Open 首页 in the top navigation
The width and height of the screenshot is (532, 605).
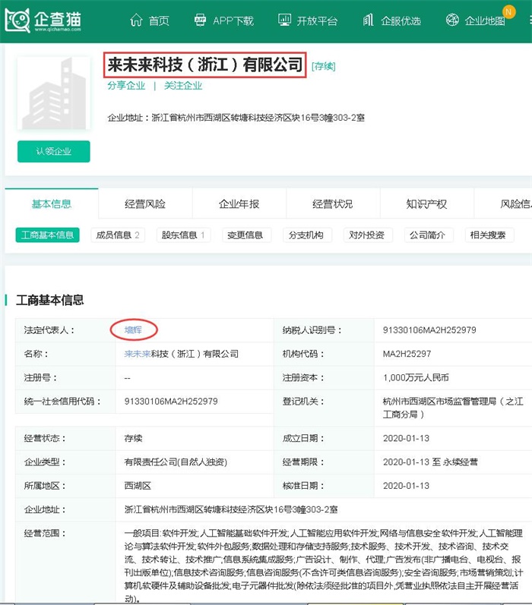click(x=159, y=20)
